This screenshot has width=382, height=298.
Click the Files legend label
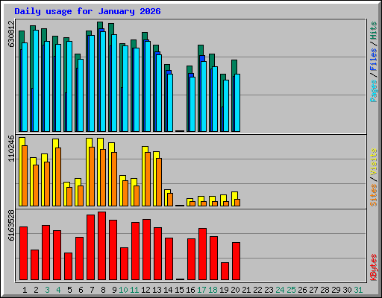(374, 60)
